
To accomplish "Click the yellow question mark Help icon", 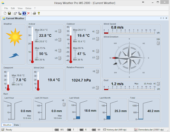I will click(x=39, y=13).
